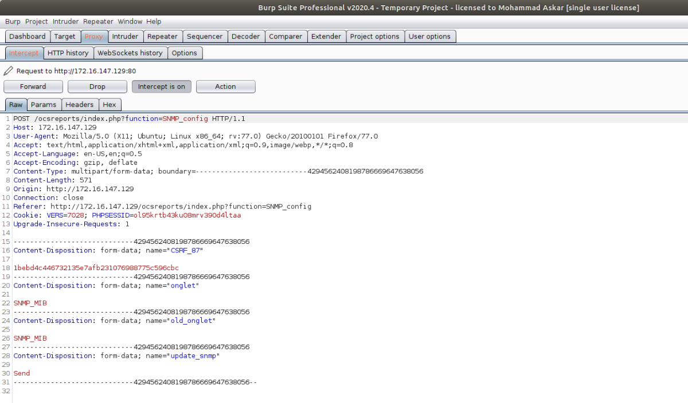Click the Request to http://172.16.147.129:80 label
This screenshot has width=688, height=403.
pyautogui.click(x=76, y=71)
